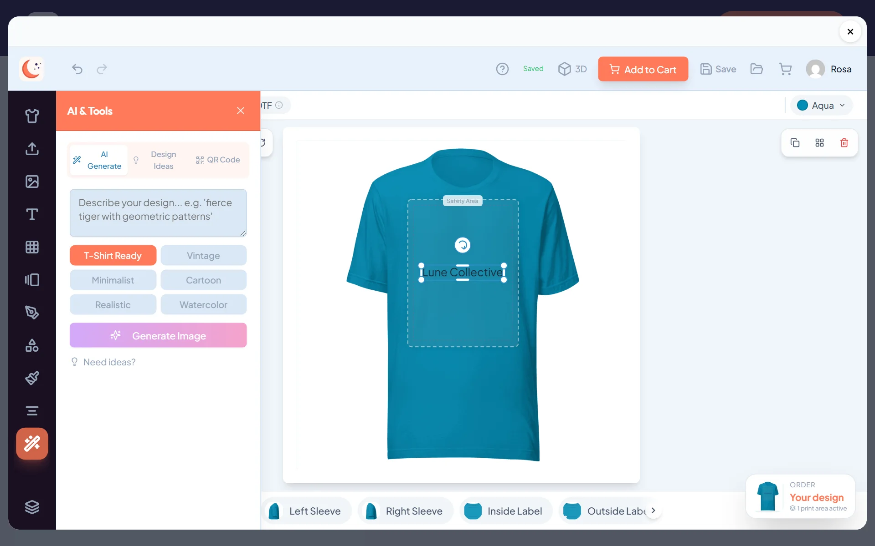Open the layers icon at sidebar bottom

[32, 507]
